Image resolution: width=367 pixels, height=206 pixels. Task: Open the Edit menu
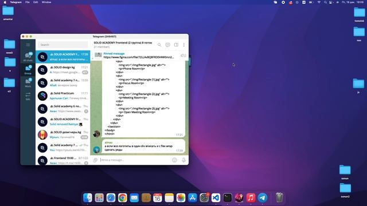[x=36, y=2]
